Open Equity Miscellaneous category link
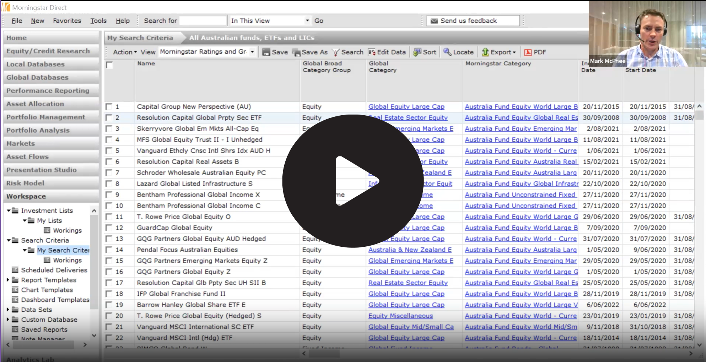Screen dimensions: 706x362 tap(400, 316)
